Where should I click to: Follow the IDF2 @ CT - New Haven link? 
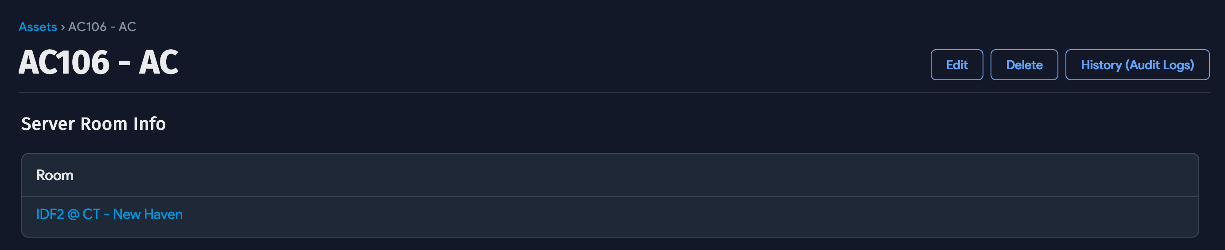coord(109,215)
